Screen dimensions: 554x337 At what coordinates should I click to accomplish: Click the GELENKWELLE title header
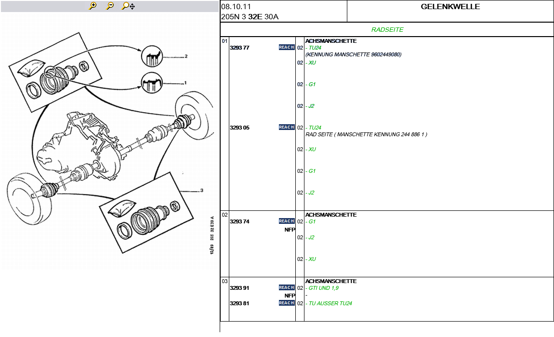click(450, 7)
